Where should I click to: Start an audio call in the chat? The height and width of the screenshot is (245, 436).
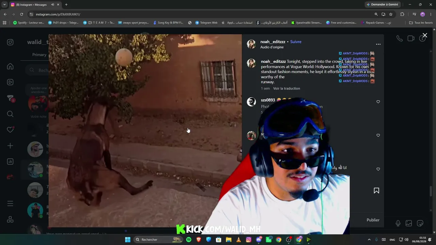tap(400, 38)
